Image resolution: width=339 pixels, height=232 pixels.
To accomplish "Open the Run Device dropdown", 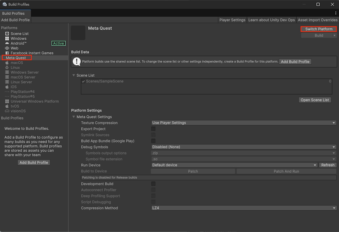I will click(x=234, y=165).
